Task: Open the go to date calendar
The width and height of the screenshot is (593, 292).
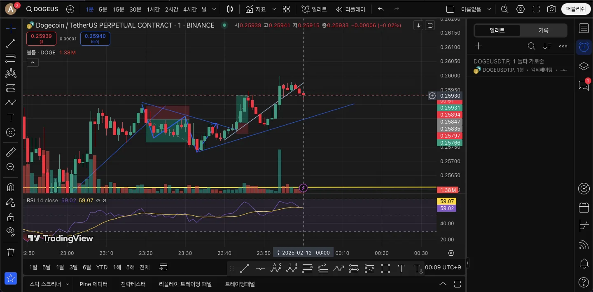Action: (x=163, y=267)
